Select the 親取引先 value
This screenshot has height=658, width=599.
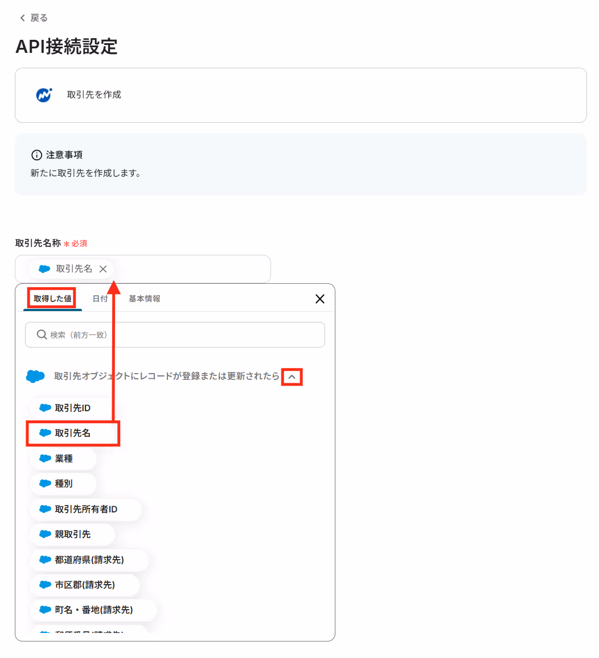tap(72, 534)
